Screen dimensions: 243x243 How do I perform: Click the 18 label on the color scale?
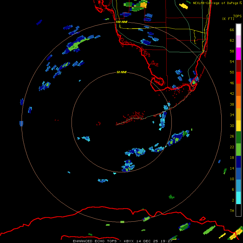tap(232, 158)
